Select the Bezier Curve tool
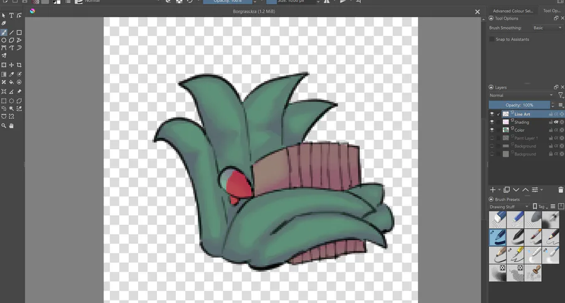This screenshot has height=303, width=565. [4, 48]
